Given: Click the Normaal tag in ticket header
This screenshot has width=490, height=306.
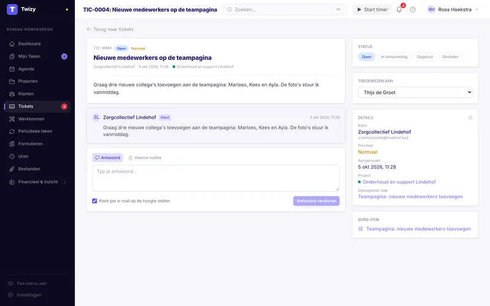Looking at the screenshot, I should pos(138,48).
